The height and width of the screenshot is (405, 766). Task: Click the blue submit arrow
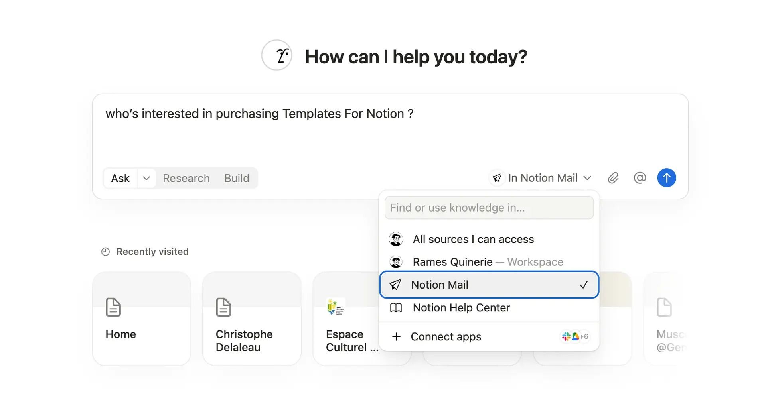pyautogui.click(x=666, y=178)
